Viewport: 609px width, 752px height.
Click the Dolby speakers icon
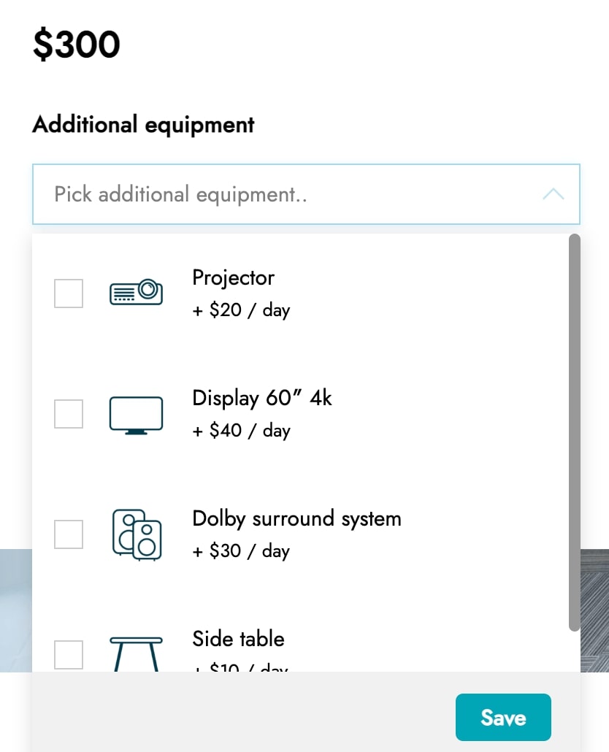pos(137,534)
